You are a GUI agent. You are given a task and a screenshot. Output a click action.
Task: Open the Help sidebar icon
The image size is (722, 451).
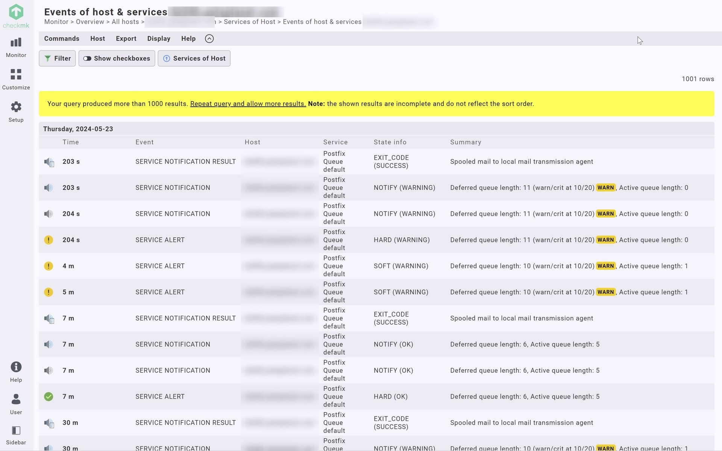tap(16, 371)
